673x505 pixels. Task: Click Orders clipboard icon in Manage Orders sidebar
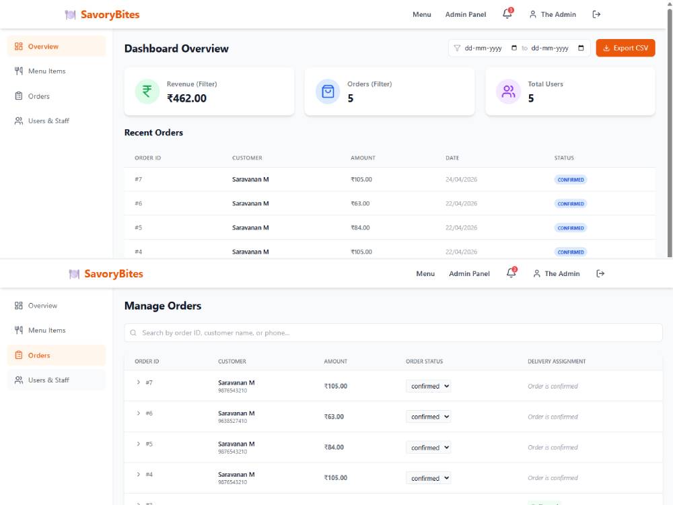click(x=18, y=355)
